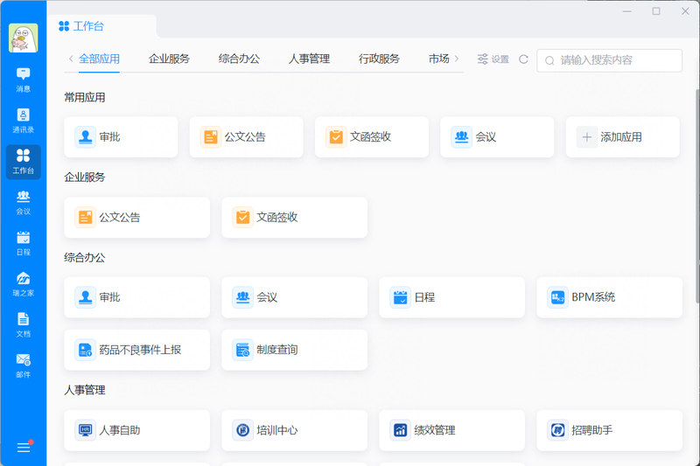Viewport: 700px width, 466px height.
Task: Click the 添加应用 plus card
Action: click(623, 137)
